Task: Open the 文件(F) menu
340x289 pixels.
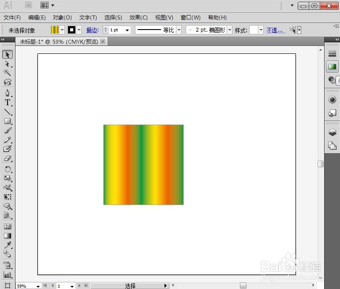Action: point(12,18)
